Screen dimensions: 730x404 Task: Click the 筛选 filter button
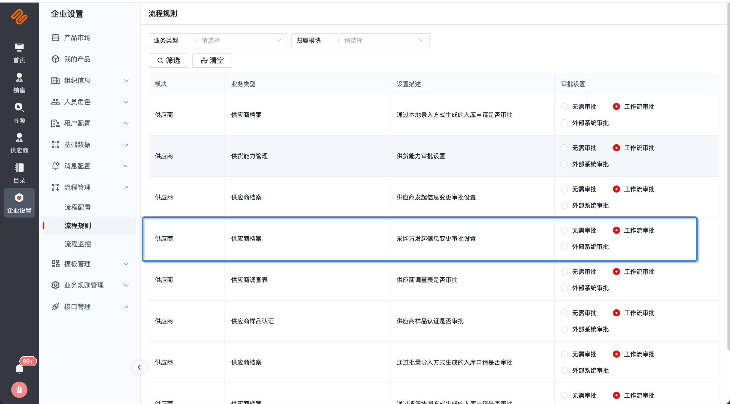[168, 60]
